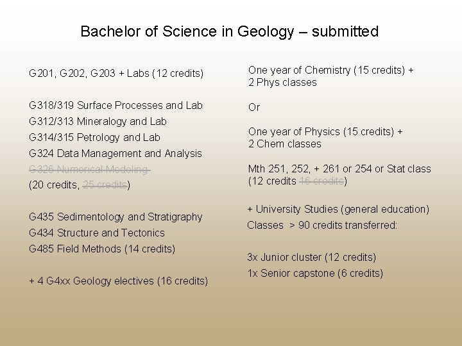Click the Mth 251, 252 math requirement line
The height and width of the screenshot is (346, 462).
(339, 169)
